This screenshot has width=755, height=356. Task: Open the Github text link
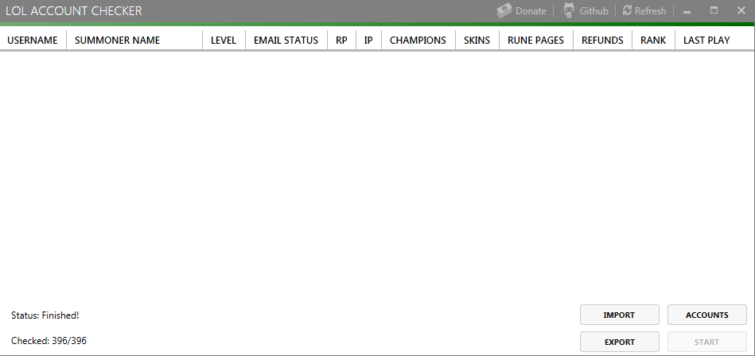point(593,11)
